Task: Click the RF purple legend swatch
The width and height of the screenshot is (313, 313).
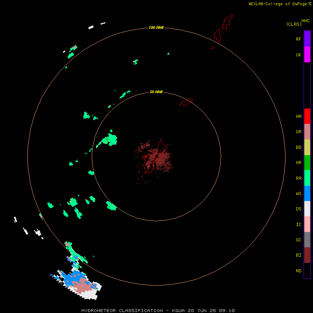Action: [x=307, y=39]
